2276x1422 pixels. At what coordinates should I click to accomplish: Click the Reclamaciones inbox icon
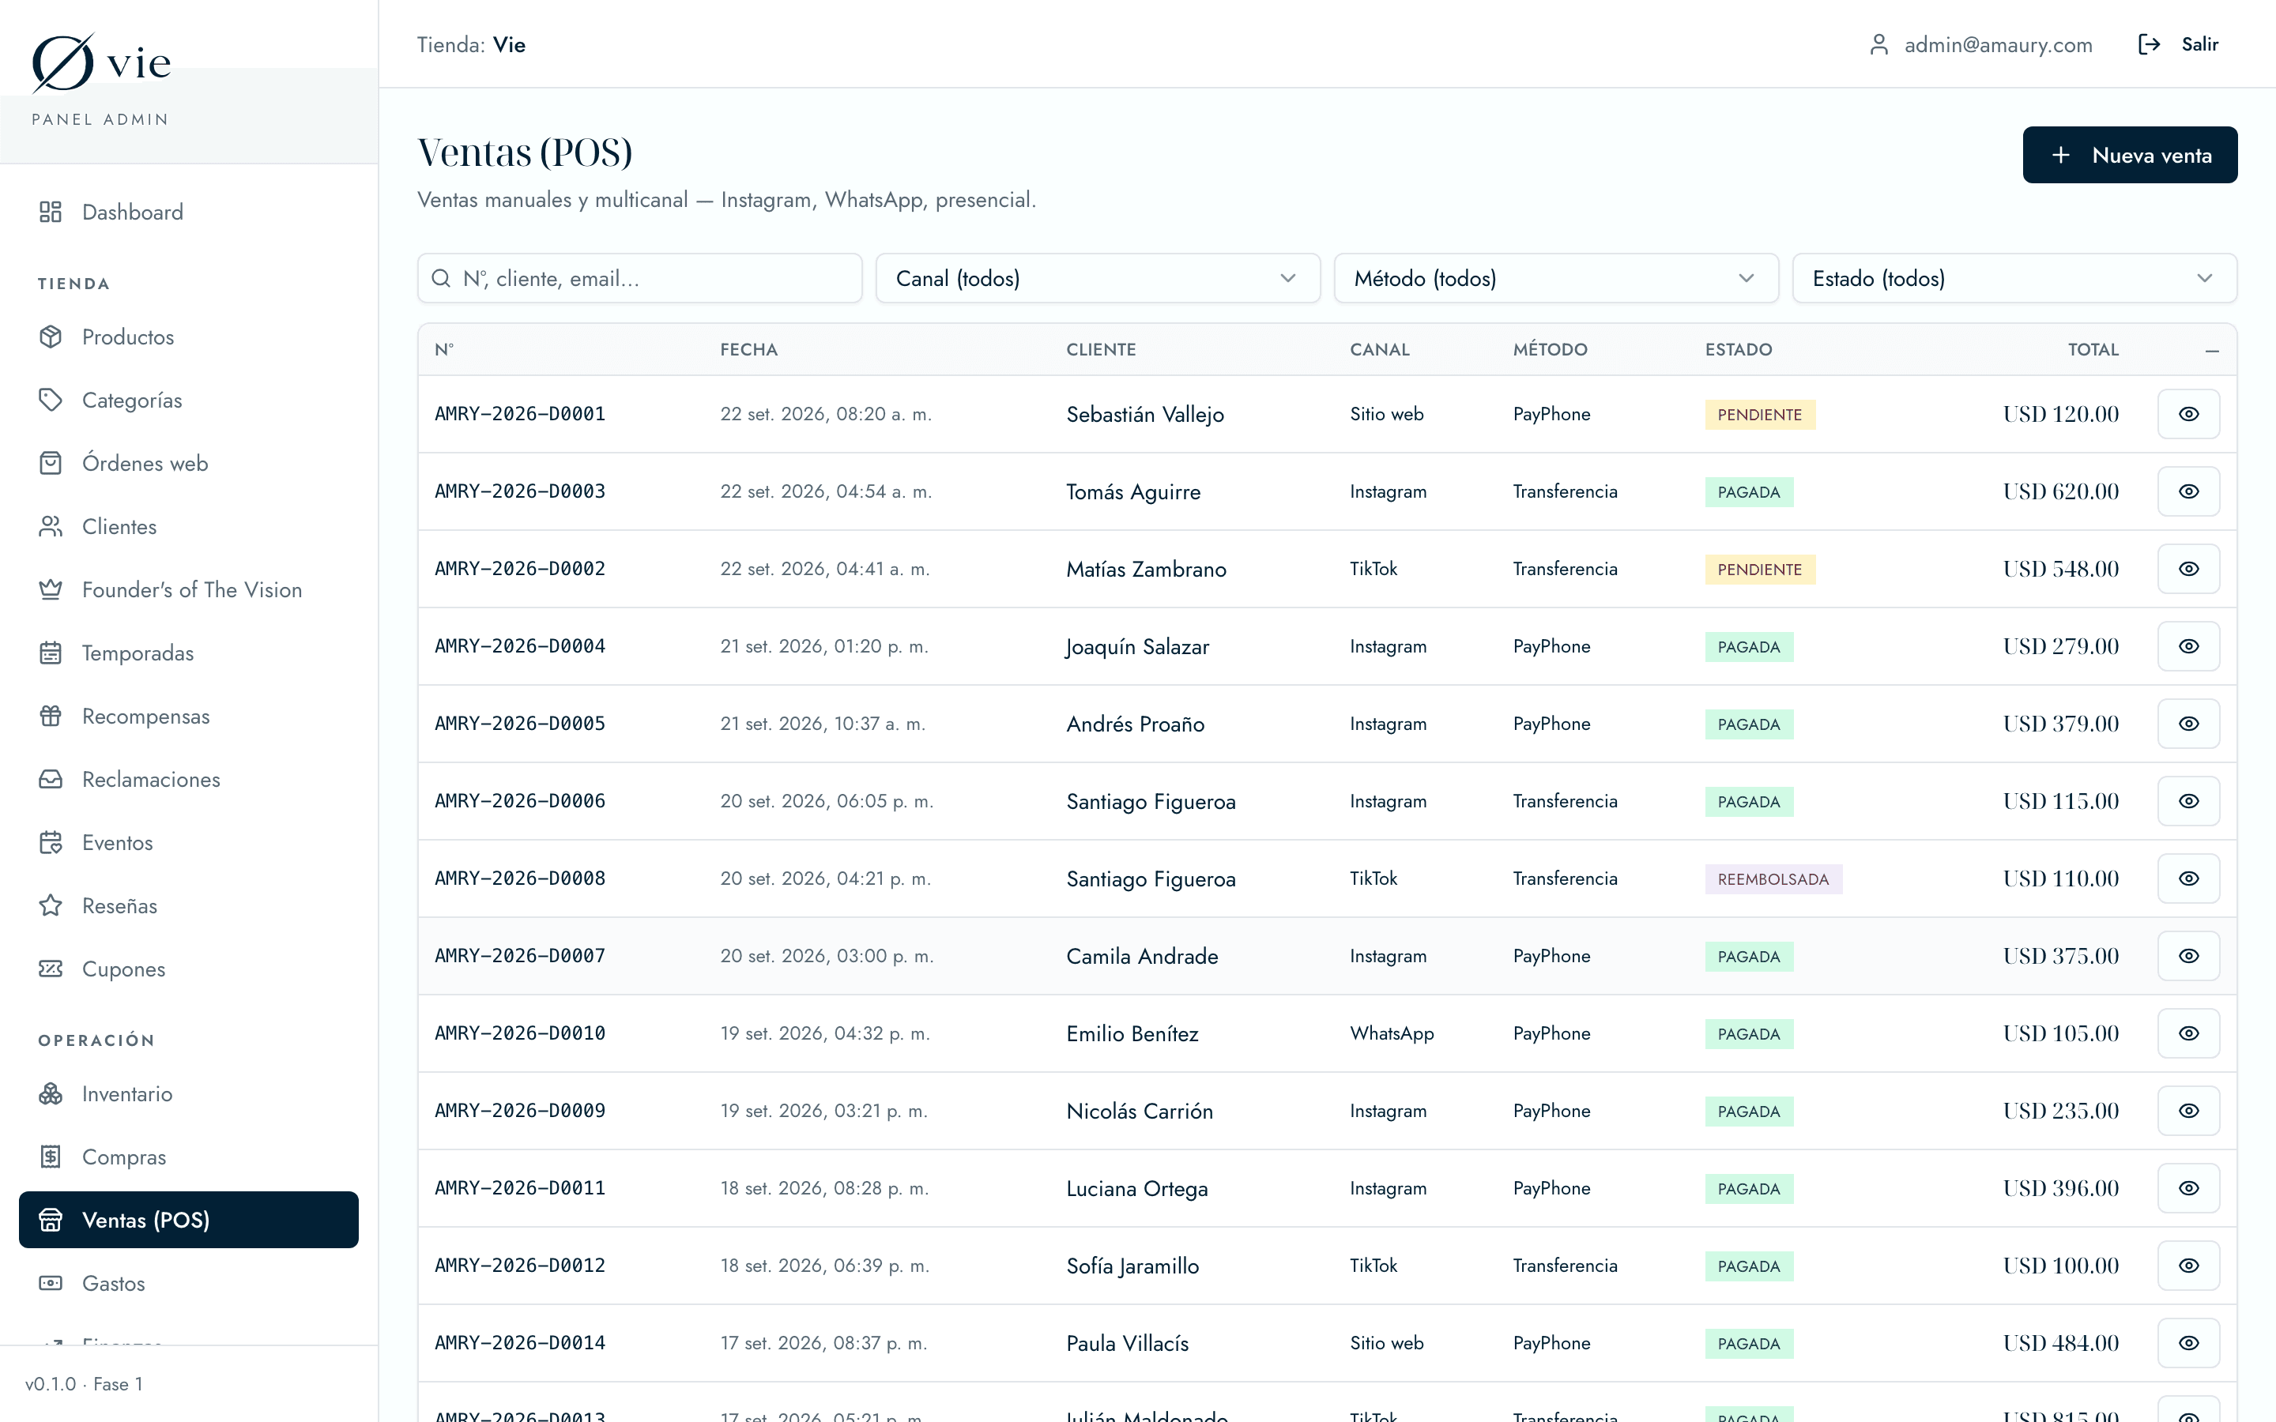(x=51, y=779)
